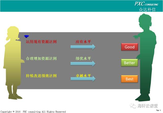Screen dimensions: 163x113
Task: Click the arrow beneath 应有水平
Action: click(83, 47)
